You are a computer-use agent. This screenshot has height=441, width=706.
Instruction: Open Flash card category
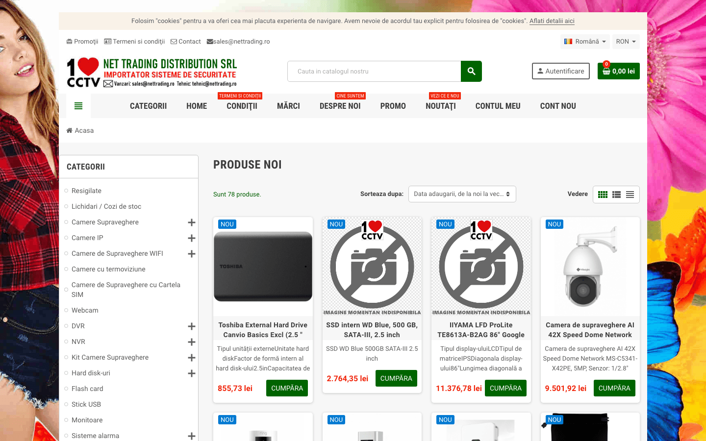(87, 389)
